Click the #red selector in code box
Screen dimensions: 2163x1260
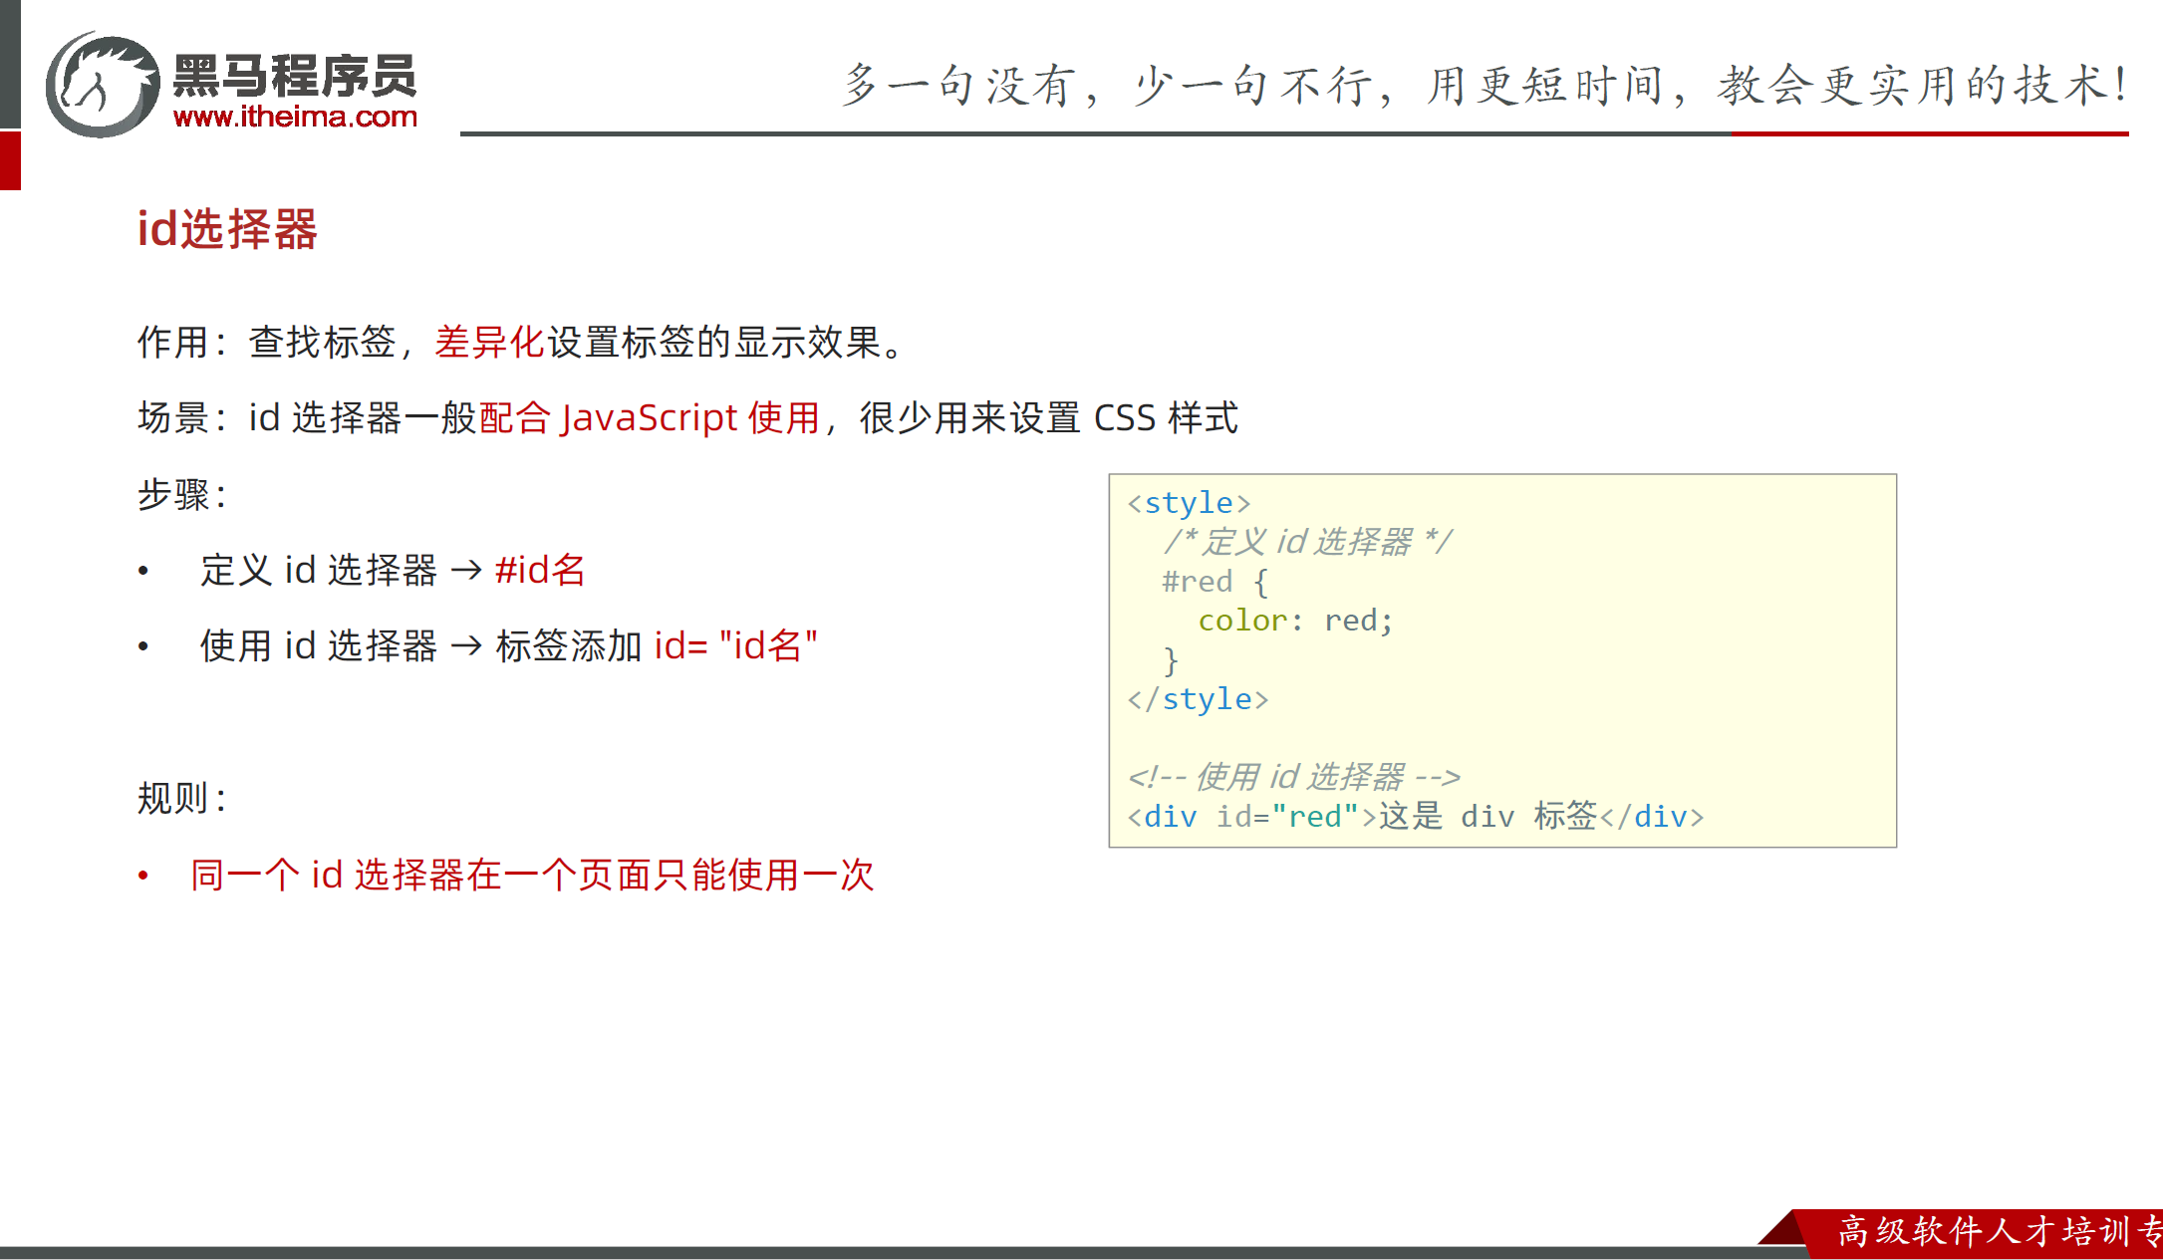coord(1197,582)
